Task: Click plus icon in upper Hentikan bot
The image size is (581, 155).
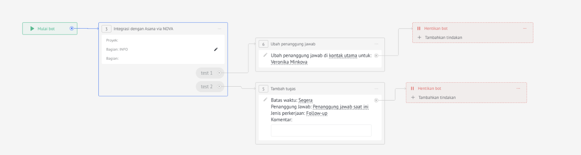Action: tap(419, 37)
